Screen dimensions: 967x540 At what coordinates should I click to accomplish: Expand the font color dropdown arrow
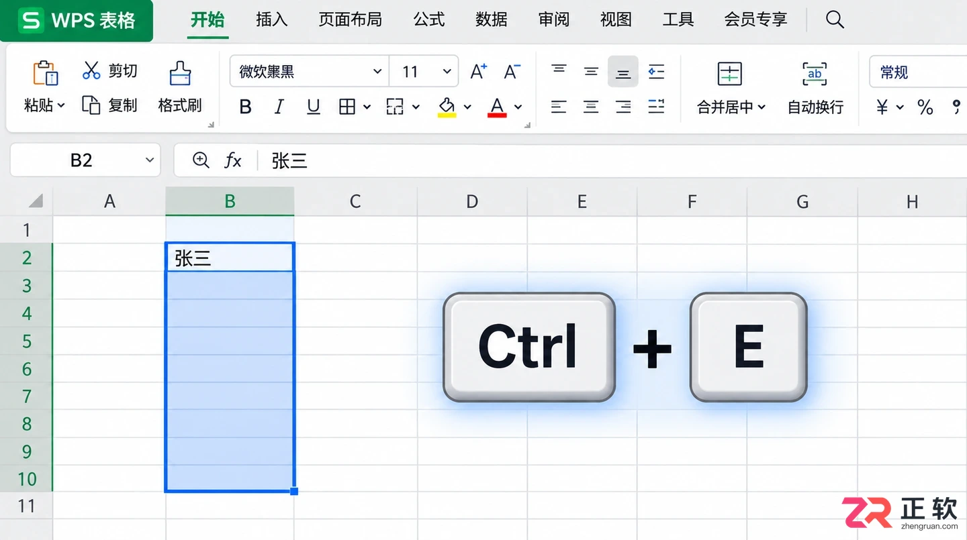[518, 107]
